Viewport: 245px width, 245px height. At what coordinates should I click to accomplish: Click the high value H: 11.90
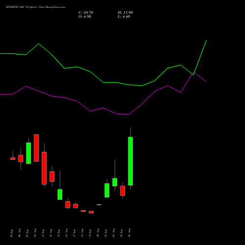coord(125,13)
